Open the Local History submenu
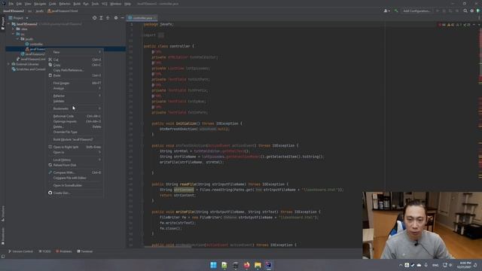482x271 pixels. [x=75, y=160]
